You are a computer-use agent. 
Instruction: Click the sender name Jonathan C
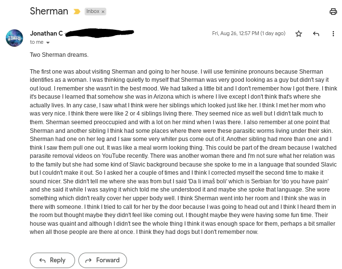46,34
